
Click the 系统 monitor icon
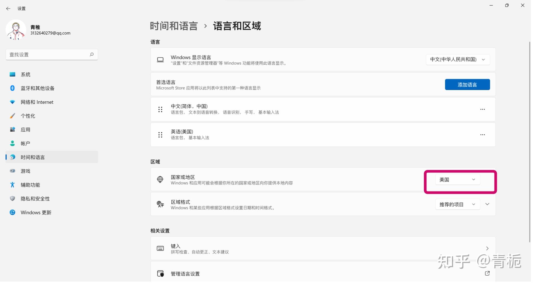click(13, 75)
